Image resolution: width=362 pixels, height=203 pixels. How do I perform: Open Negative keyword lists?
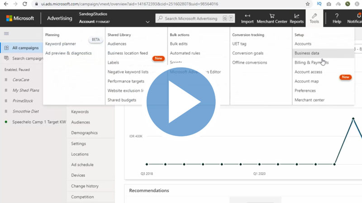pos(128,72)
